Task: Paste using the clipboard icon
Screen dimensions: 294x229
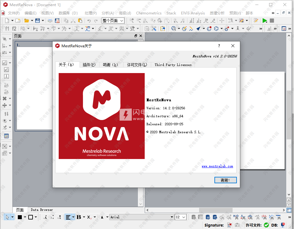Action: (80, 21)
